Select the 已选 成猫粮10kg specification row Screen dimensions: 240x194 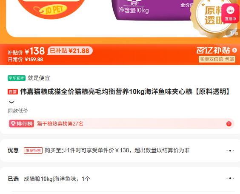pyautogui.click(x=120, y=179)
